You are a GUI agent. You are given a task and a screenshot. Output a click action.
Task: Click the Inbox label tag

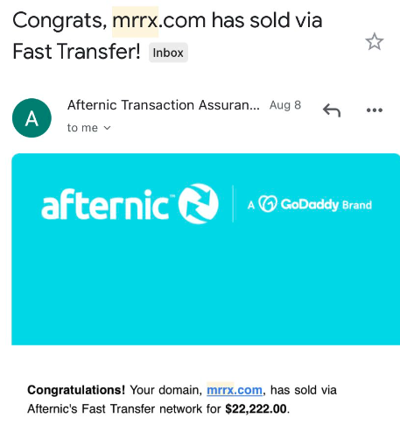click(x=168, y=53)
